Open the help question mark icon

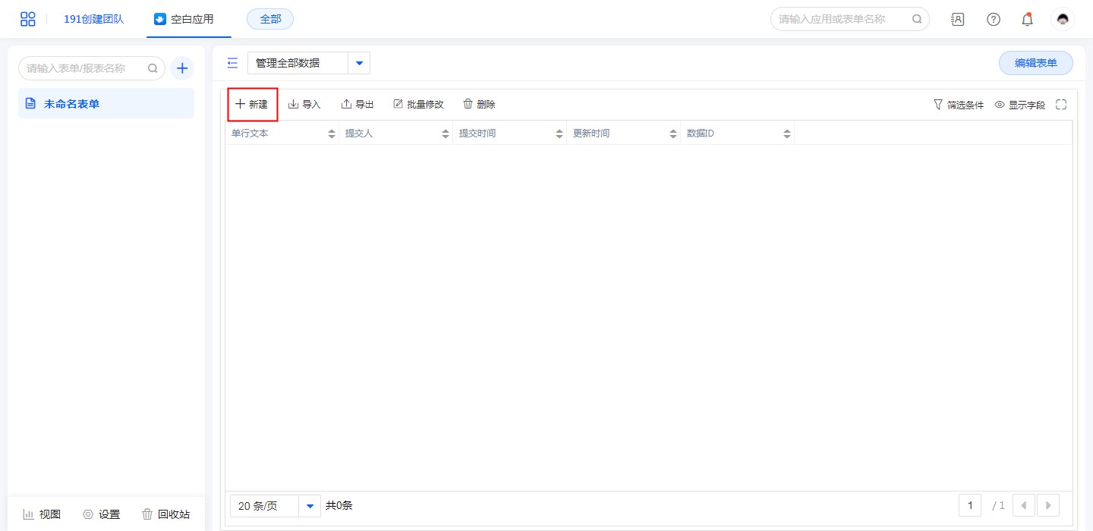pos(993,20)
